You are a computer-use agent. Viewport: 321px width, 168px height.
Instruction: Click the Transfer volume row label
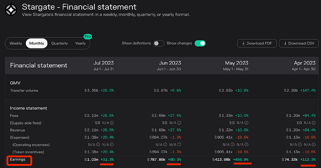pos(24,90)
